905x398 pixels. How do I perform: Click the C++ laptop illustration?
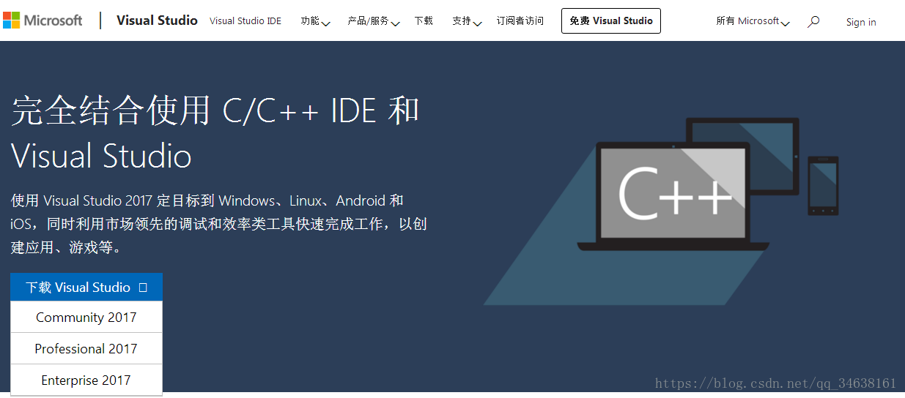click(x=673, y=196)
